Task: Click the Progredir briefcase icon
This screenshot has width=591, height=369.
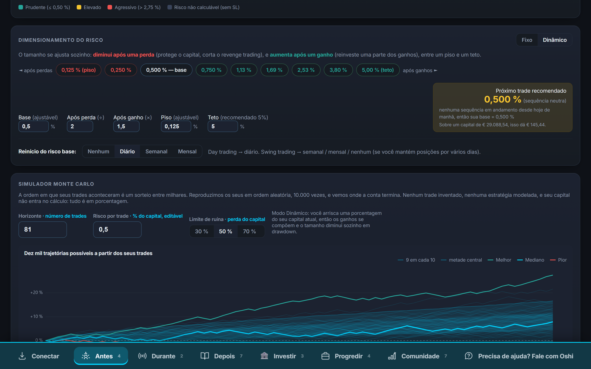Action: click(x=325, y=356)
